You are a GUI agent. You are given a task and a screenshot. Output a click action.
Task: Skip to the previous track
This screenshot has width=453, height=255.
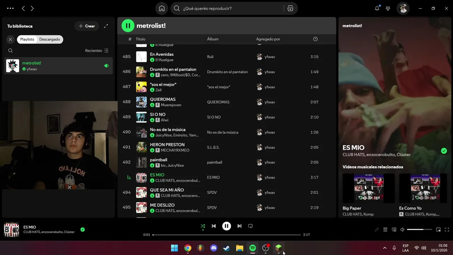[214, 226]
